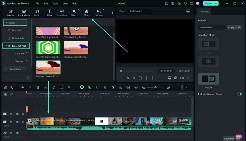Select the Shadow Cinematic transition beside green hexagon
The image size is (246, 141).
[76, 48]
